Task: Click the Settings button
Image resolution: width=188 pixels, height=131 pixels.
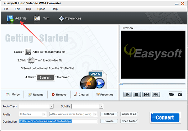Action: [x=109, y=114]
